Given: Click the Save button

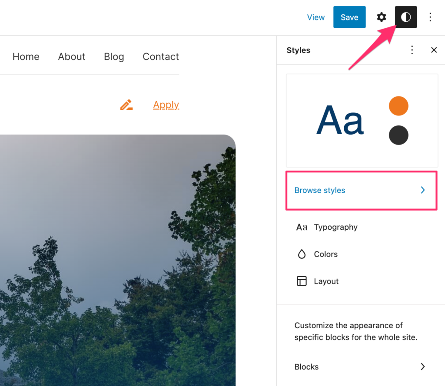Looking at the screenshot, I should click(349, 17).
